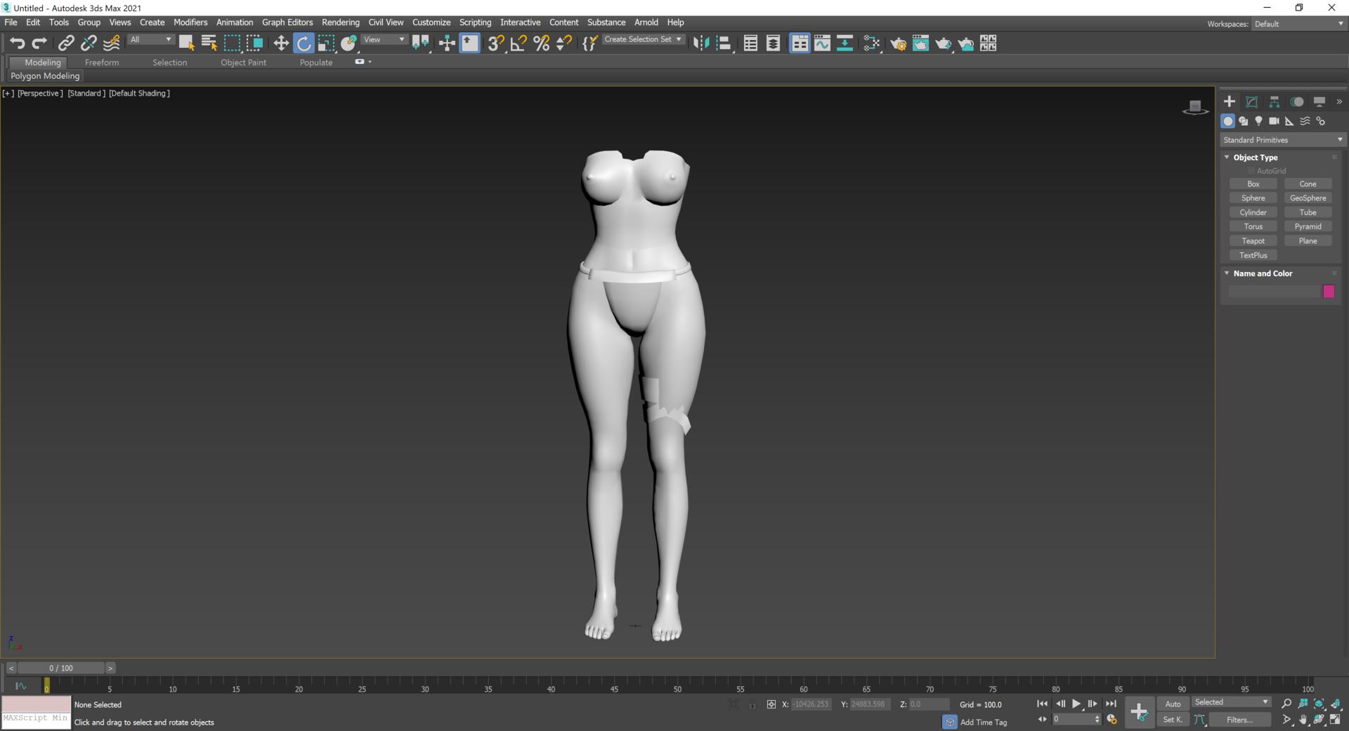The image size is (1349, 731).
Task: Open the Selected key filter dropdown
Action: coord(1231,702)
